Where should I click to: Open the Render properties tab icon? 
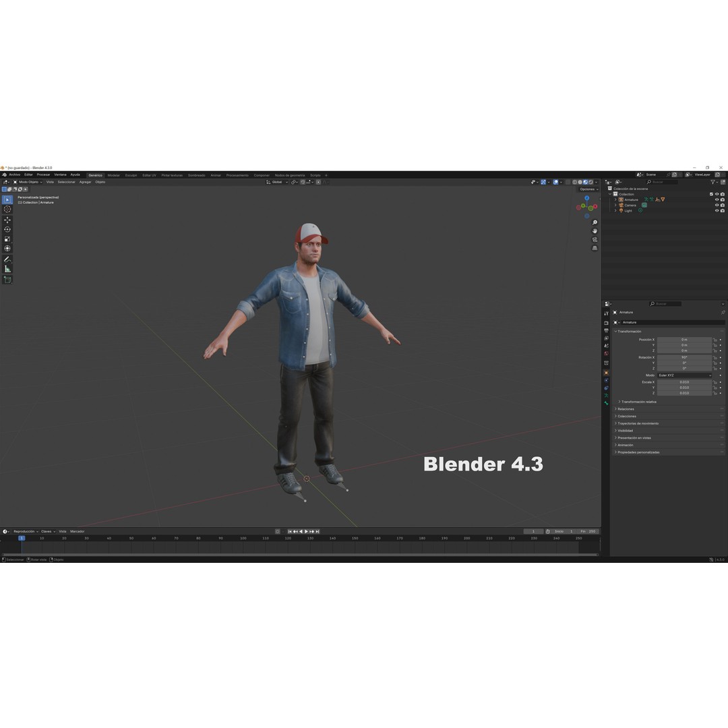(x=607, y=323)
